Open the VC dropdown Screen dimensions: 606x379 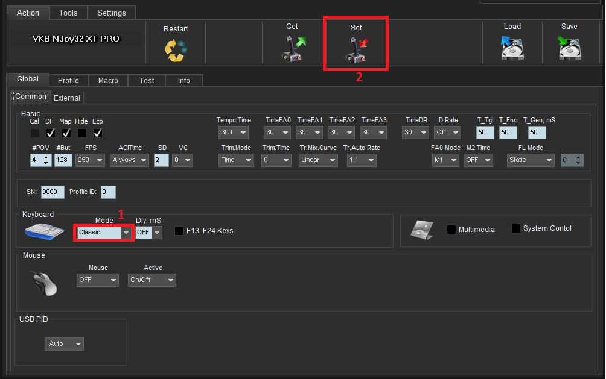[x=182, y=160]
